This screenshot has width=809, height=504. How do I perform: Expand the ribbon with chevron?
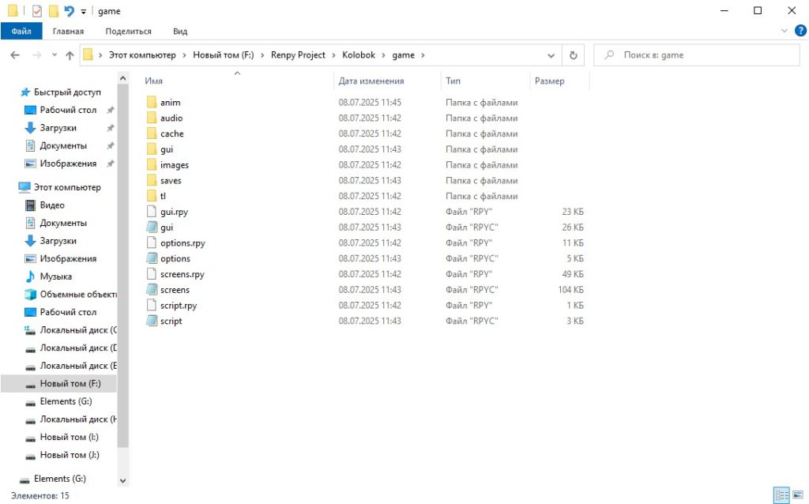coord(785,31)
